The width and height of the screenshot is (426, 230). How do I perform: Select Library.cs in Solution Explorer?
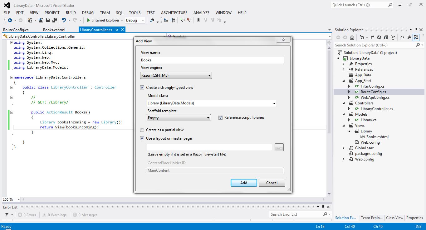tap(368, 120)
